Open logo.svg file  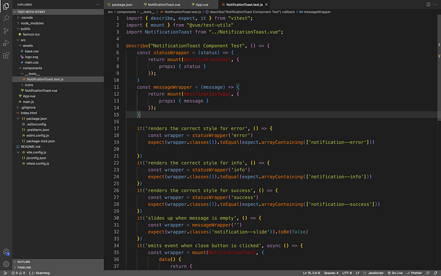click(x=58, y=57)
